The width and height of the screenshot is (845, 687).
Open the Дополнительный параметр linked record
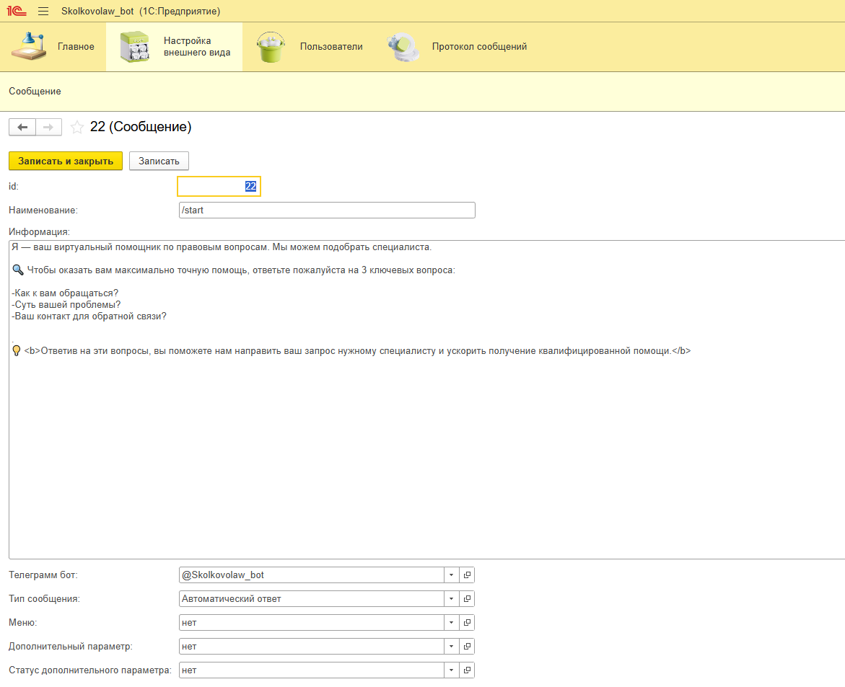coord(467,647)
